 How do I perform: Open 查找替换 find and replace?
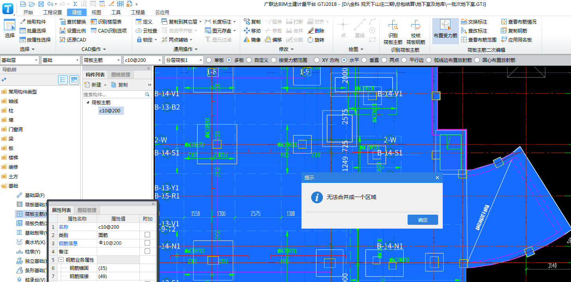pos(73,22)
